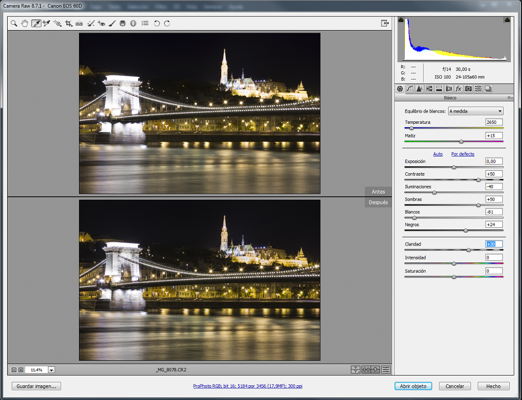Select the Color Sampler tool

pyautogui.click(x=46, y=23)
